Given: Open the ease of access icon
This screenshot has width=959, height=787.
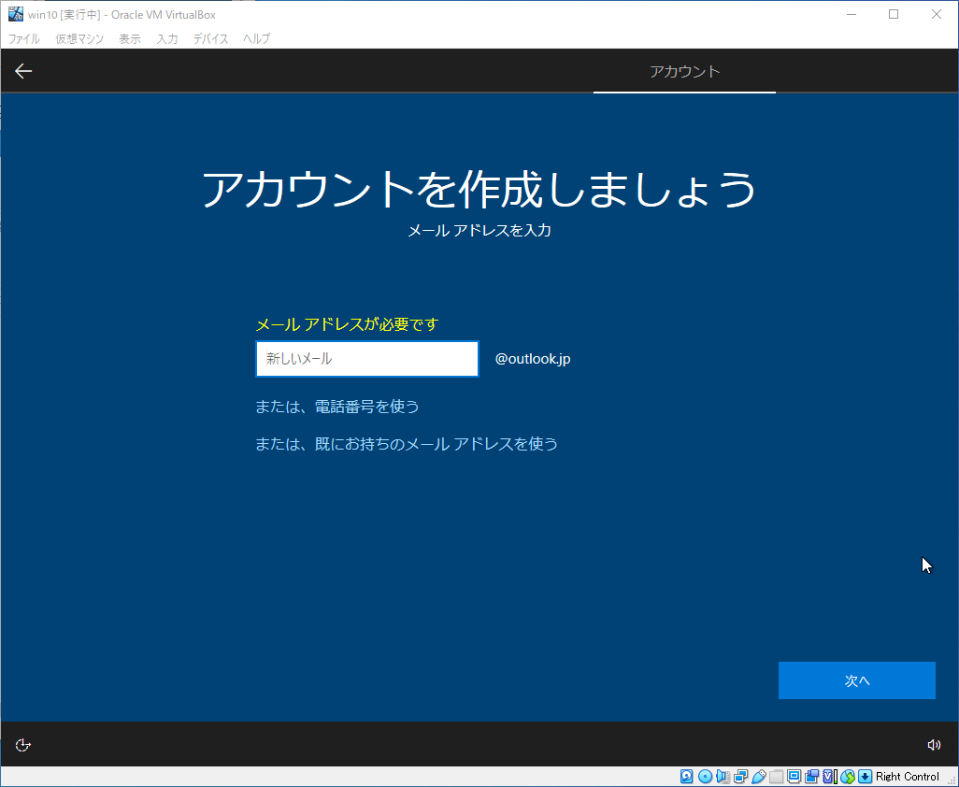Looking at the screenshot, I should [22, 745].
